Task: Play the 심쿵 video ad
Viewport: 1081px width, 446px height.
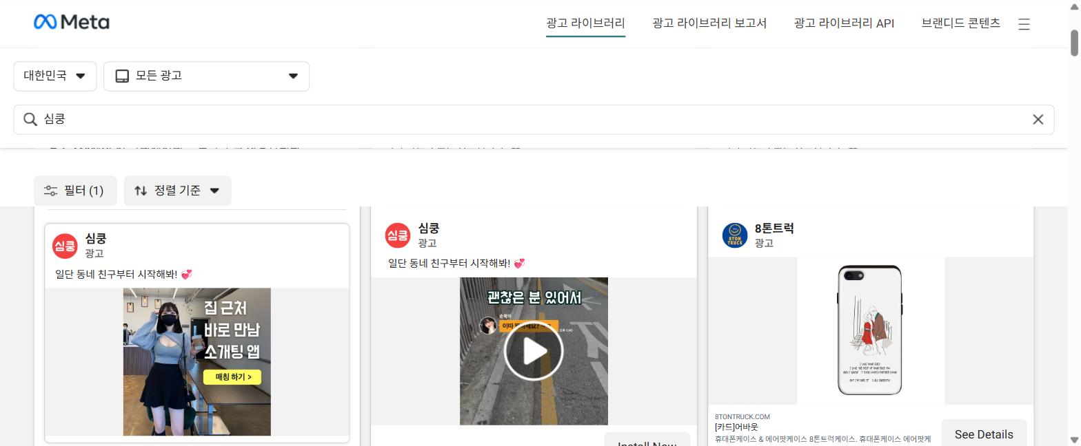Action: pyautogui.click(x=534, y=351)
